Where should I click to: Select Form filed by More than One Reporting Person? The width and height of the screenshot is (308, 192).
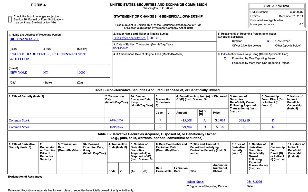(261, 63)
